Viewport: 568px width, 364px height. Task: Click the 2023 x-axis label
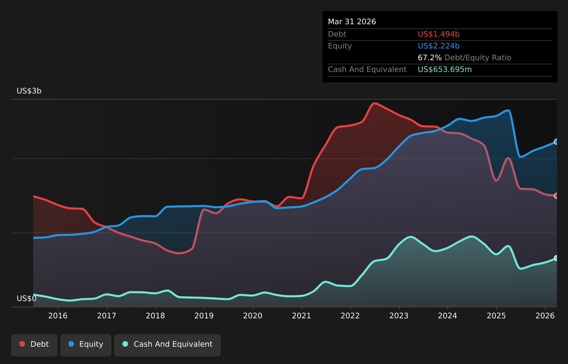click(399, 316)
